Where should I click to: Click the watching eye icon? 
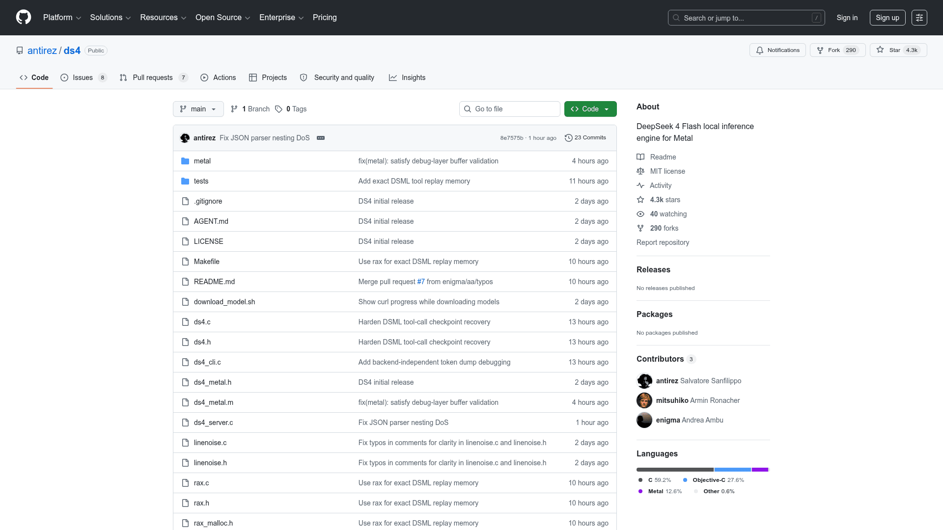tap(640, 214)
